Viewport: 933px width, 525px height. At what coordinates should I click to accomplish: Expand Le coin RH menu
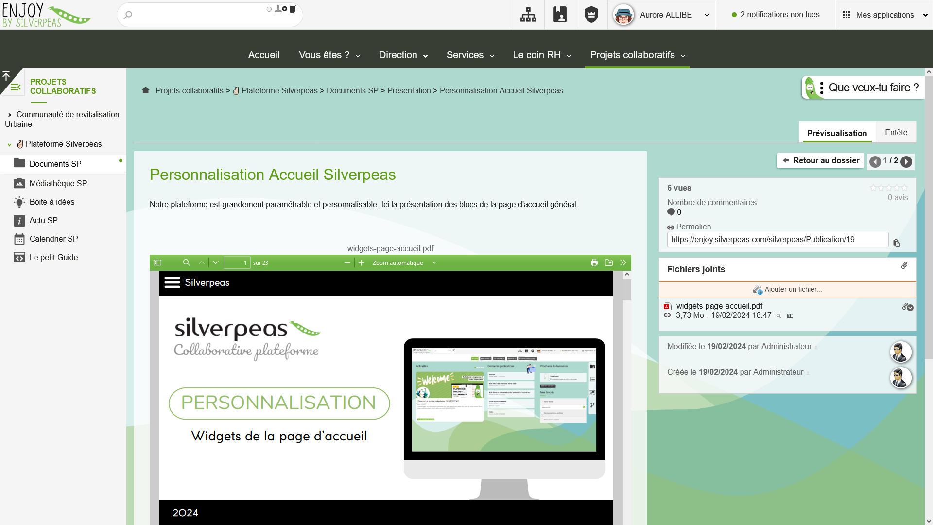pos(542,55)
